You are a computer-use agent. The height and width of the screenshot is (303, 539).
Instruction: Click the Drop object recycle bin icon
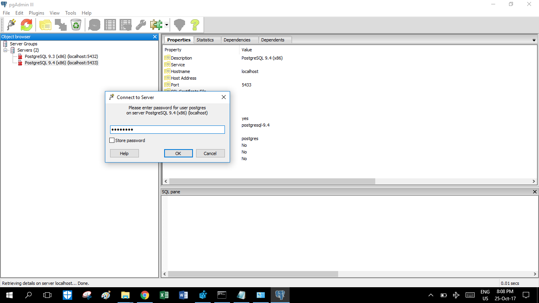click(x=76, y=25)
